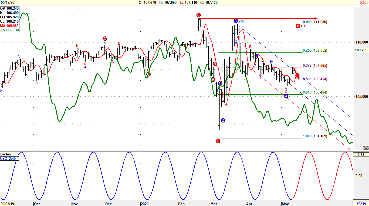Click the "Oct" time axis label

(x=37, y=204)
